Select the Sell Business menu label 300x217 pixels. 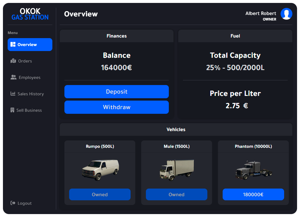pos(29,110)
